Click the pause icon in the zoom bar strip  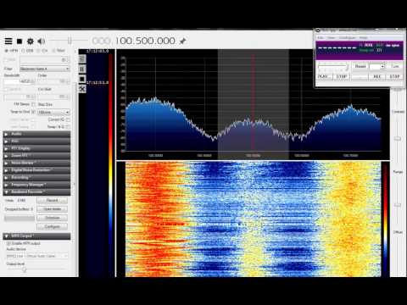(82, 69)
